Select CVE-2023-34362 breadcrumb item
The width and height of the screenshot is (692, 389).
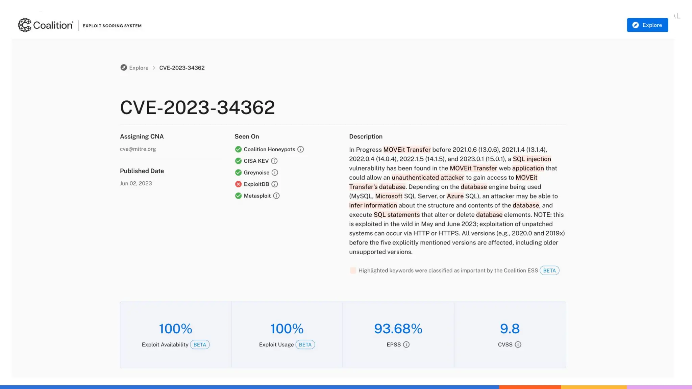point(182,68)
